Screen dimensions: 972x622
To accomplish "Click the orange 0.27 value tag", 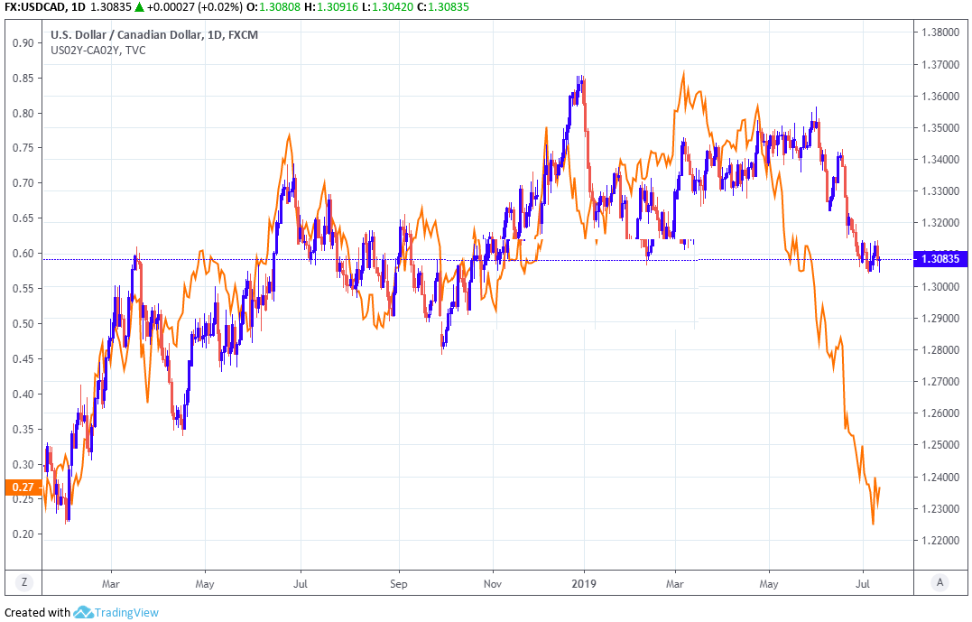I will (20, 487).
